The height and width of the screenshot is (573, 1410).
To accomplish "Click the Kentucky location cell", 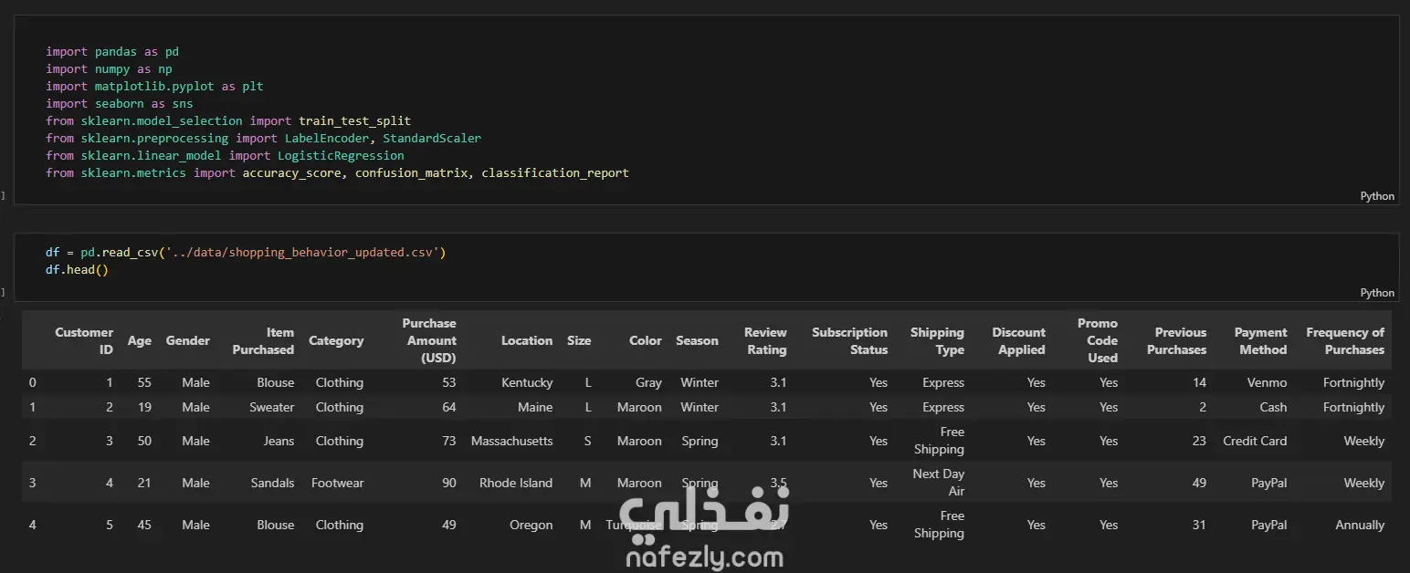I will point(526,382).
